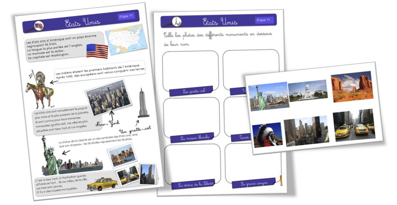Click the Empire State Building drawing
Image resolution: width=397 pixels, height=205 pixels.
click(x=143, y=103)
